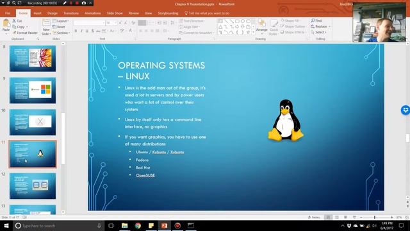Switch to the Insert tab
Screen dimensions: 410x231
37,13
